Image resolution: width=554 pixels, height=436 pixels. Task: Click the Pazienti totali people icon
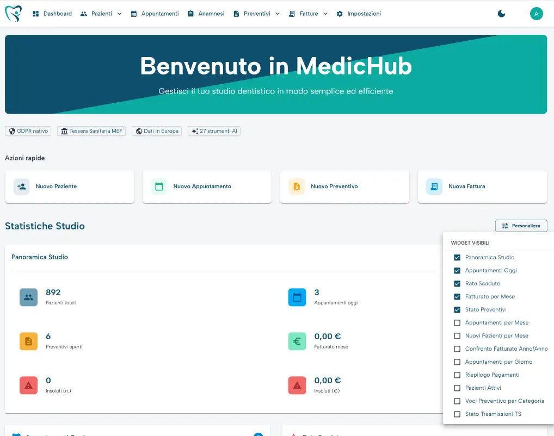pyautogui.click(x=29, y=297)
